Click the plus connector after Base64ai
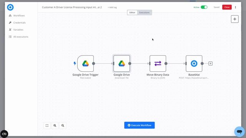 (x=211, y=64)
